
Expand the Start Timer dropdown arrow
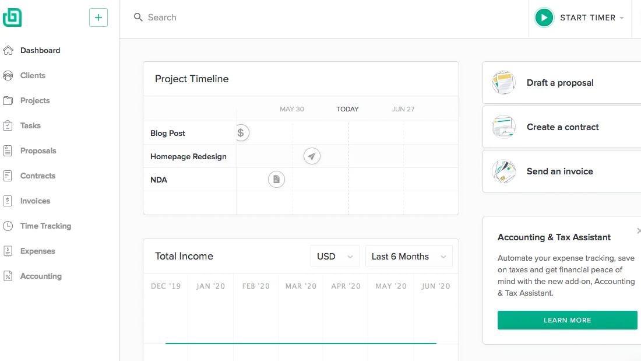point(622,18)
